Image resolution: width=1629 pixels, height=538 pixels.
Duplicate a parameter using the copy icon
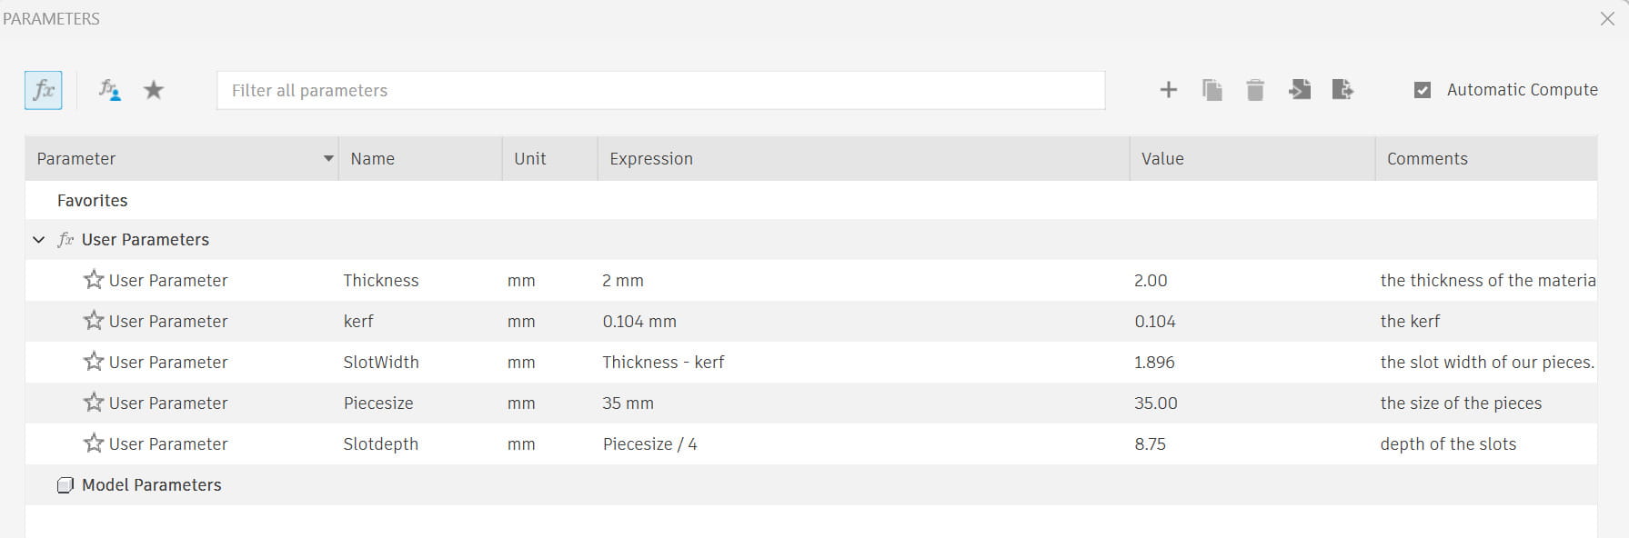(1212, 90)
